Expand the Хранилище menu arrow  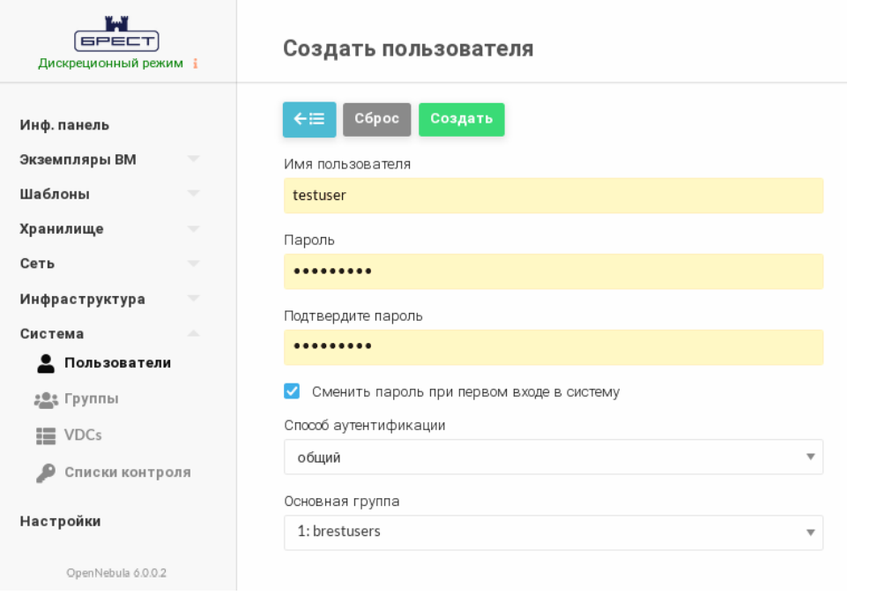coord(194,228)
